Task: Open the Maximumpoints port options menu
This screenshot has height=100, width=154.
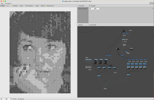Action: tap(152, 9)
